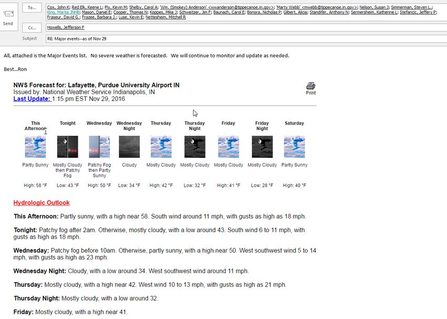Click 'Thursday Night:' bold forecast label

click(x=37, y=298)
